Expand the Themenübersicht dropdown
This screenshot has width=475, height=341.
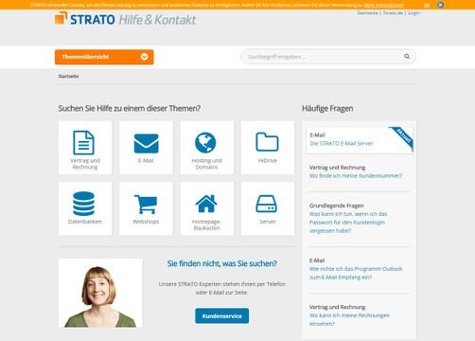[104, 57]
